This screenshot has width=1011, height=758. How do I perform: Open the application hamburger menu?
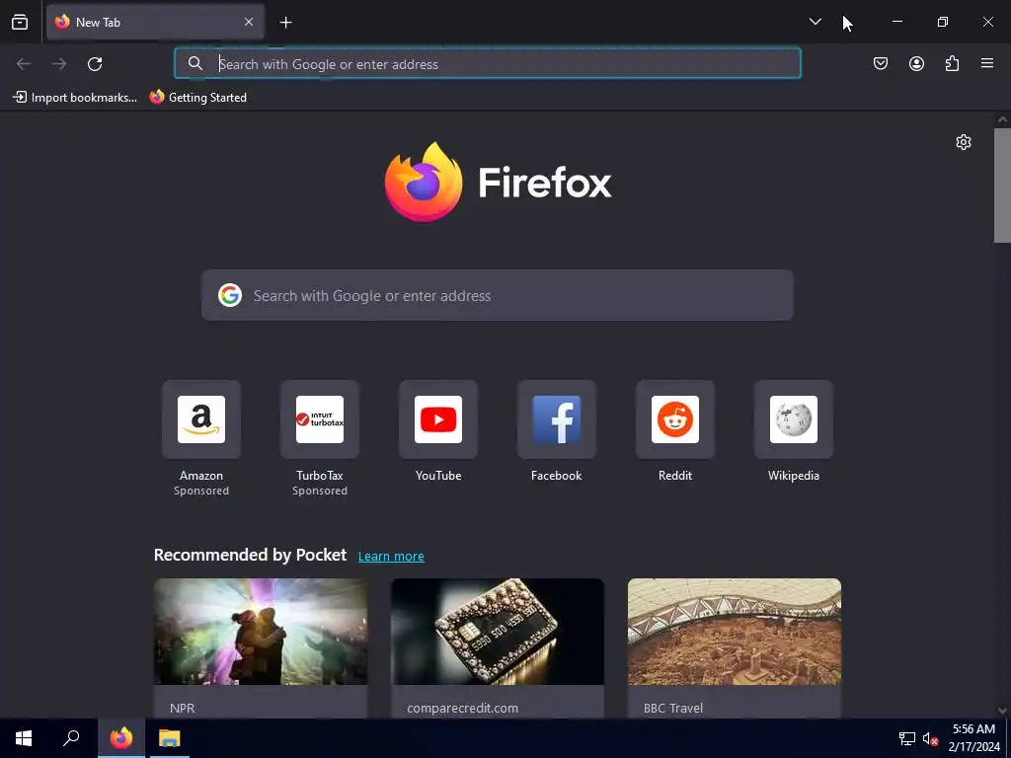pos(987,63)
